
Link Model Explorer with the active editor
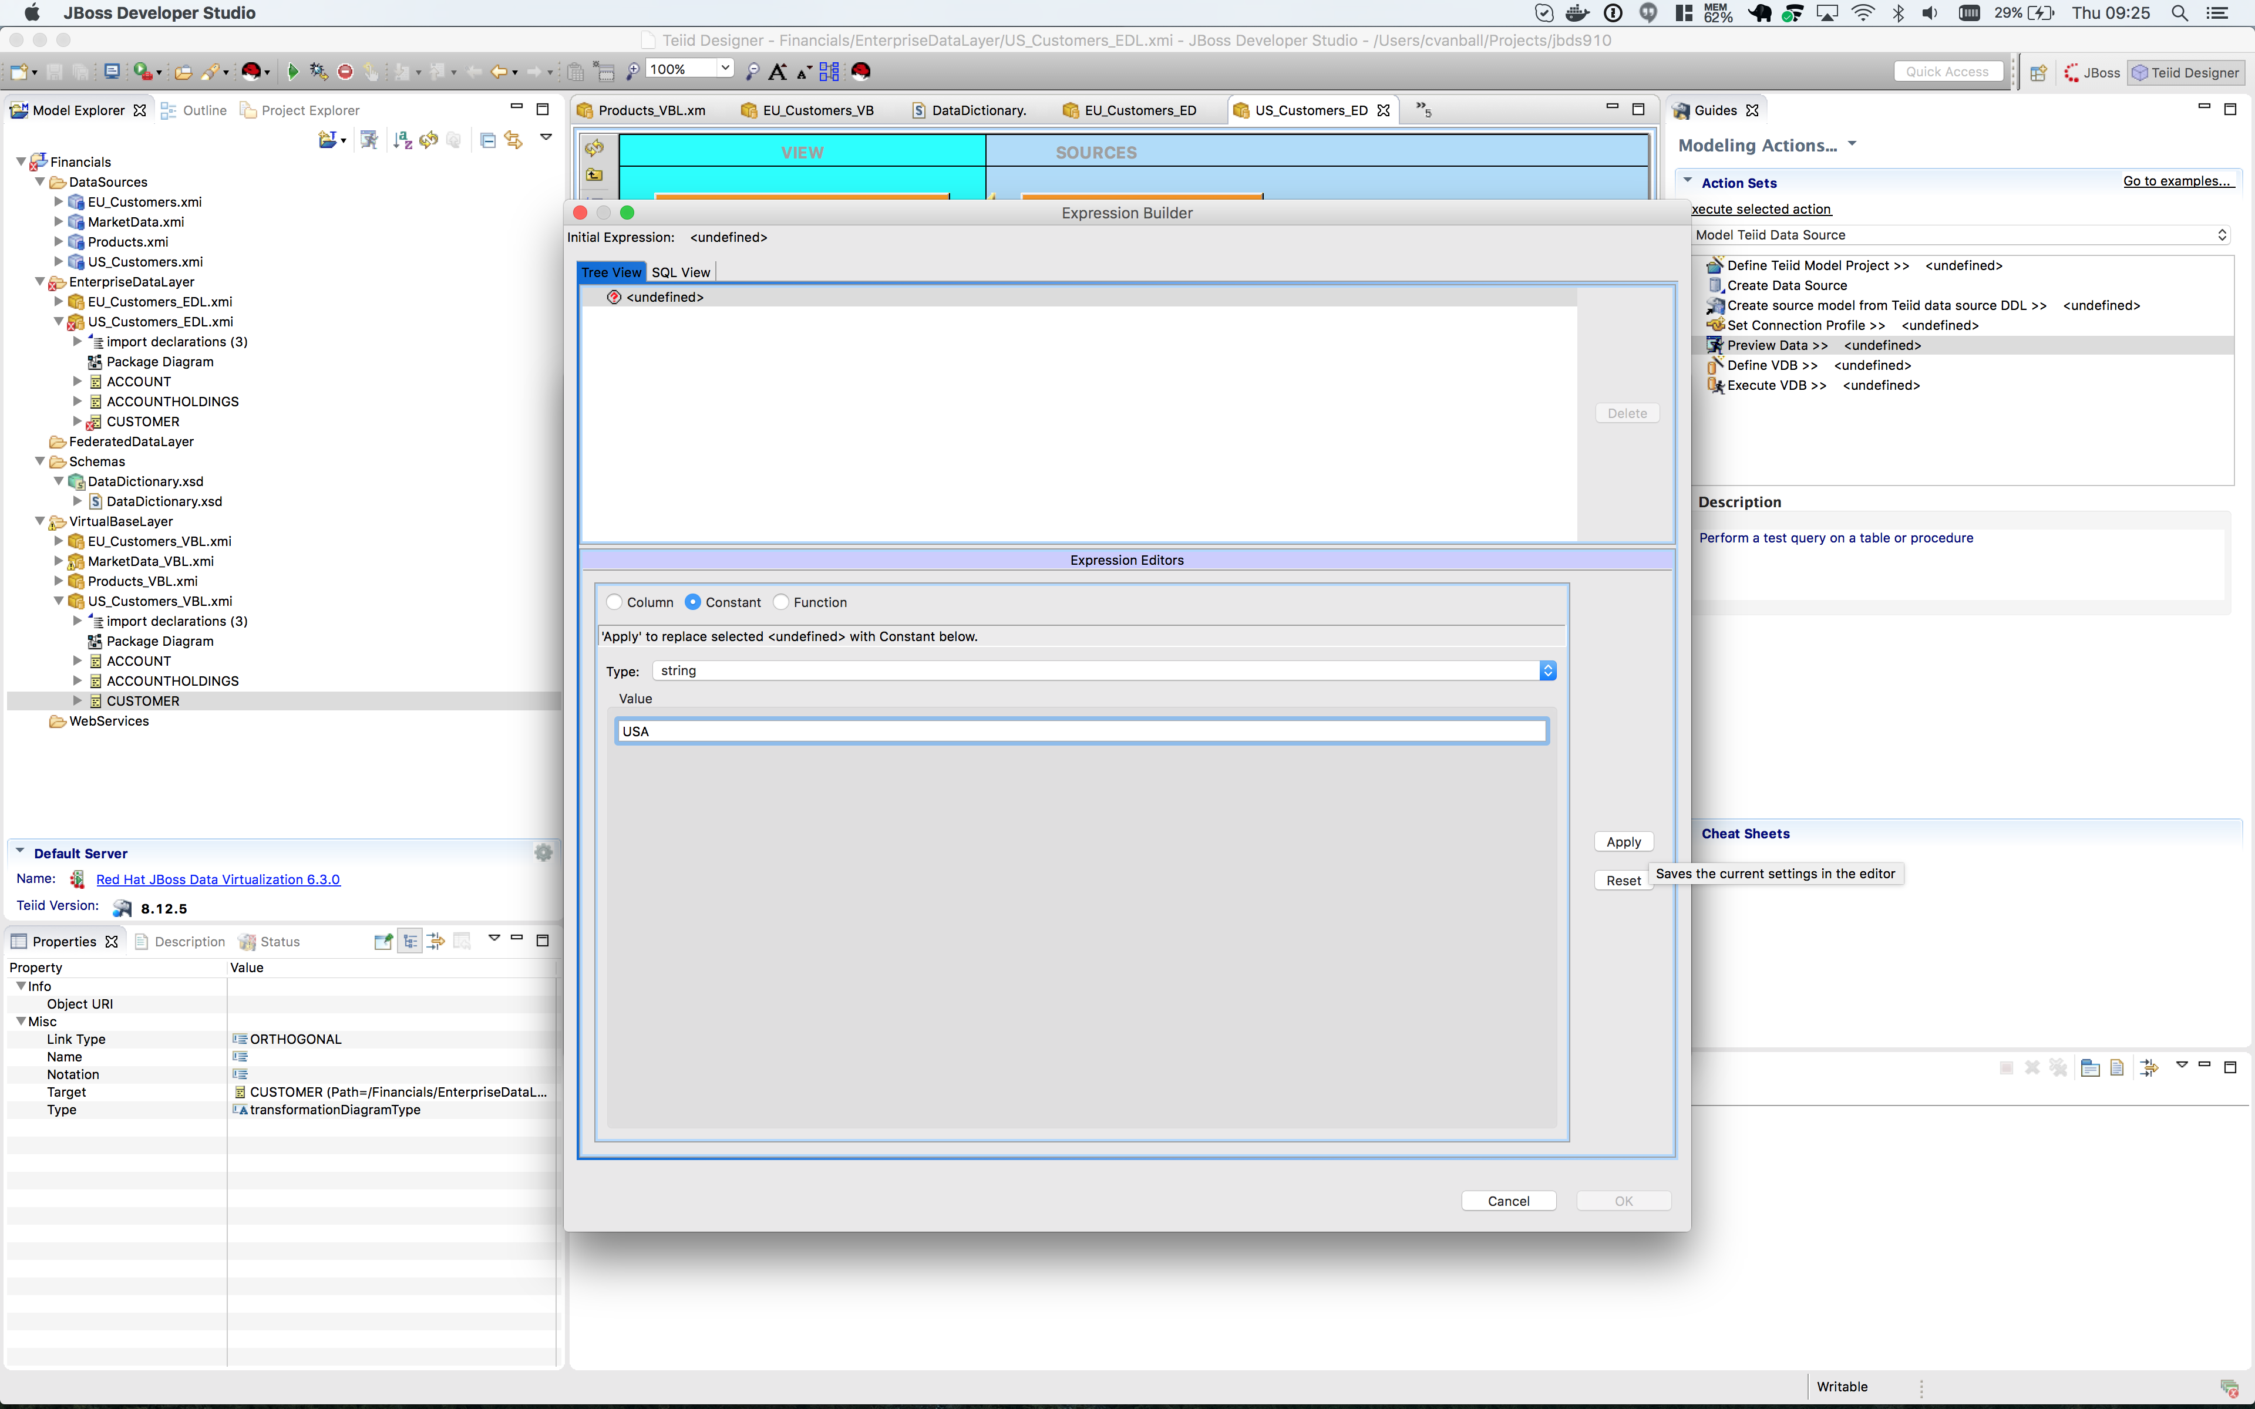[513, 140]
